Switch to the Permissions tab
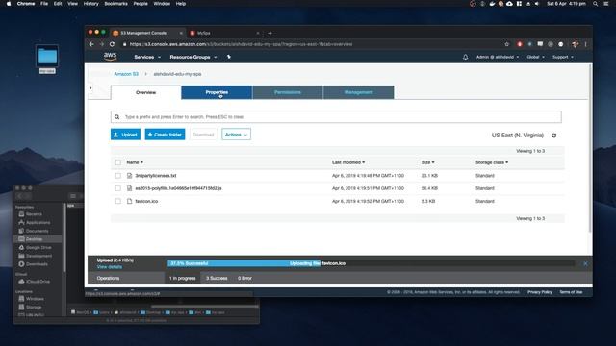This screenshot has height=346, width=616. (288, 92)
